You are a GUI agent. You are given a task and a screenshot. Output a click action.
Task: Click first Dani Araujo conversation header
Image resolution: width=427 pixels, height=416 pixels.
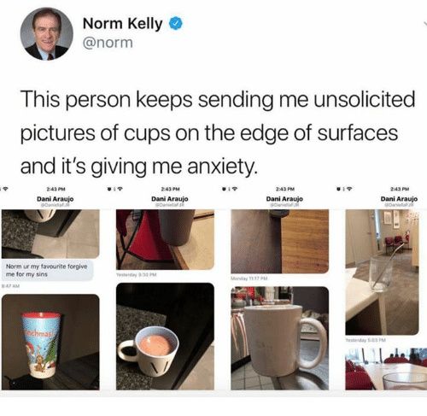[56, 199]
